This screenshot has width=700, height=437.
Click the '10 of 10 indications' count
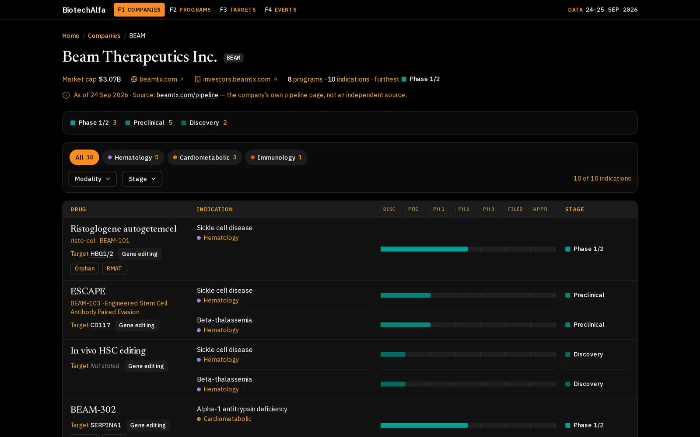(x=602, y=178)
